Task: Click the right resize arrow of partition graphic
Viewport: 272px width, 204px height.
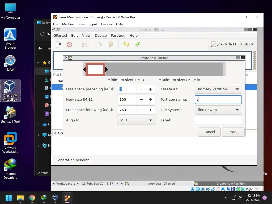Action: pos(106,69)
